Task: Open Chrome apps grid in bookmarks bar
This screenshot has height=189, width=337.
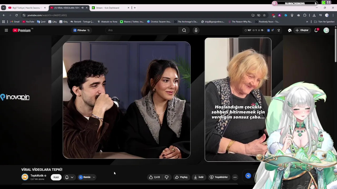Action: click(3, 22)
